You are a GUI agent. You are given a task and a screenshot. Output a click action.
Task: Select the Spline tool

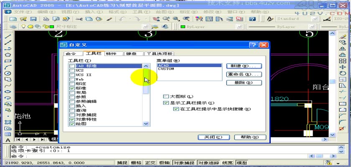8,86
